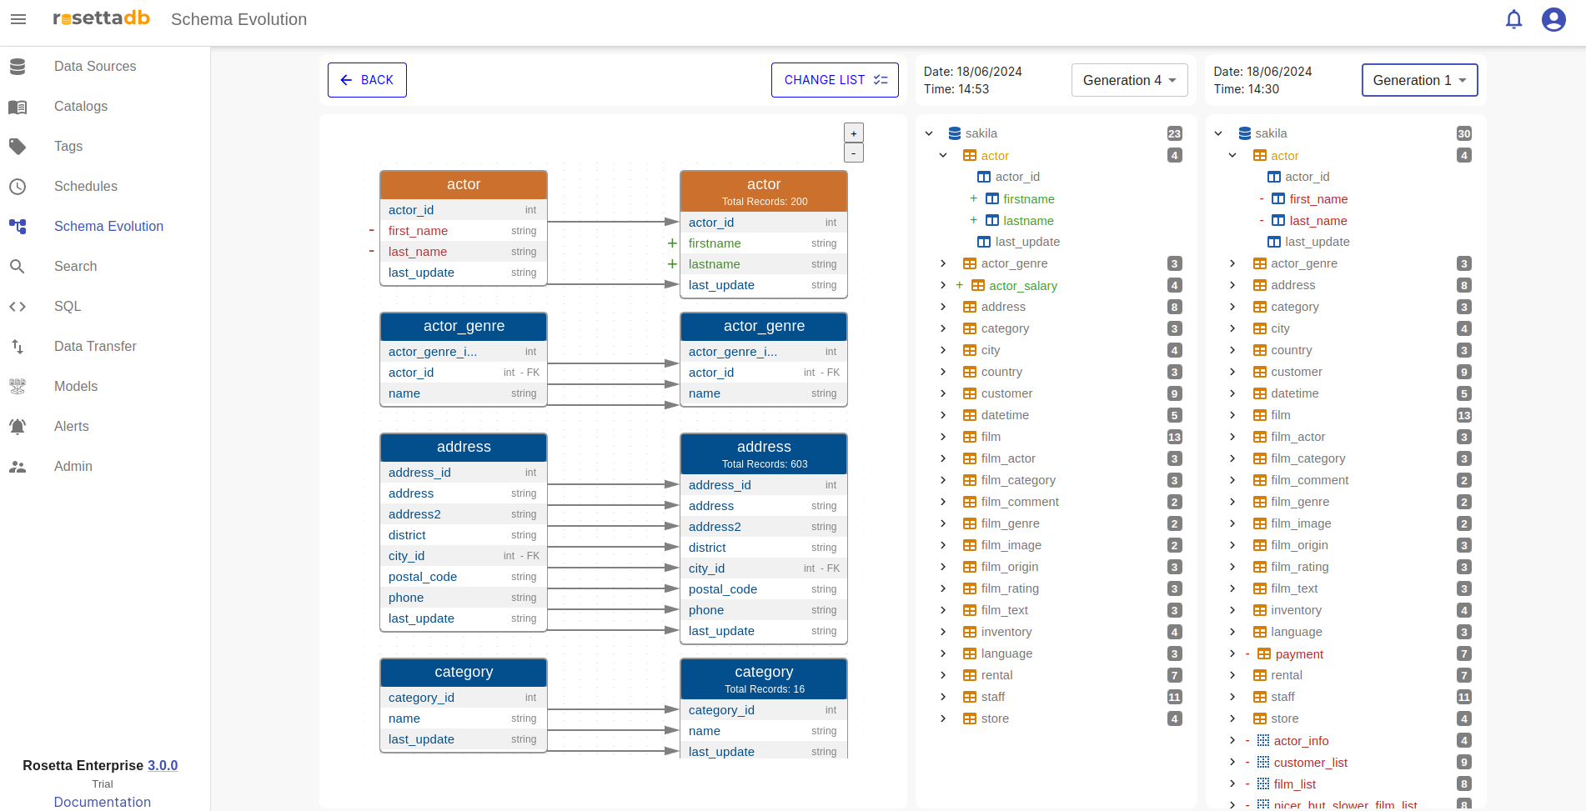Image resolution: width=1586 pixels, height=811 pixels.
Task: Open the Generation 1 dropdown
Action: click(x=1419, y=80)
